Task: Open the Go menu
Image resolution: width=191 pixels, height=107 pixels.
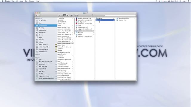Action: tap(26, 1)
